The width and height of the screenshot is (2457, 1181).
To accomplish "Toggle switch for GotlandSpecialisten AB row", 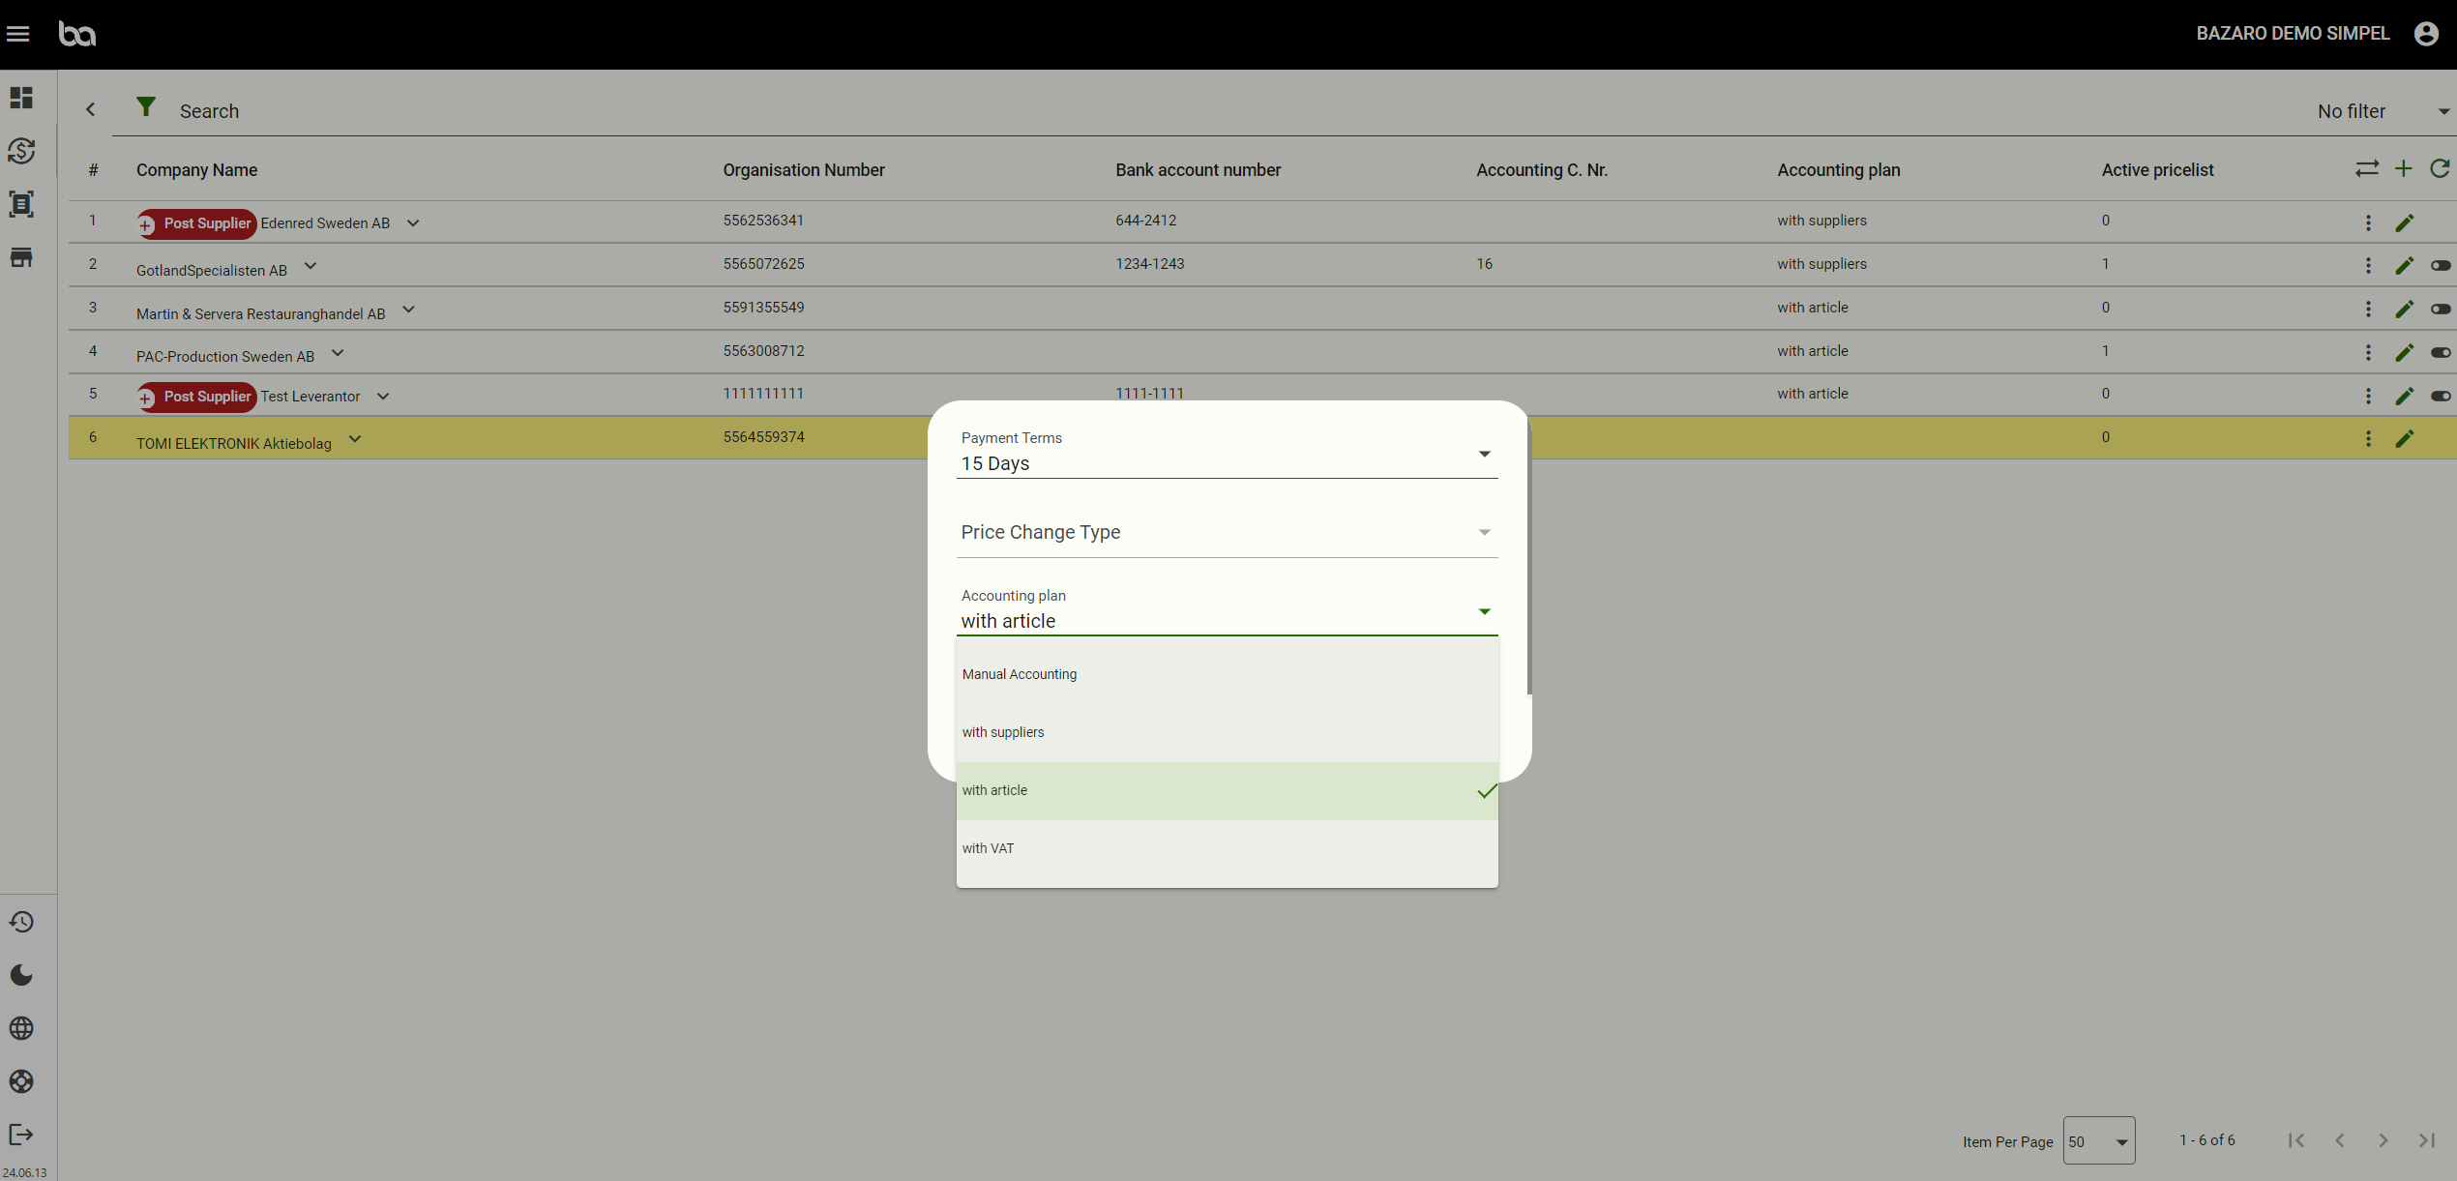I will (x=2440, y=266).
